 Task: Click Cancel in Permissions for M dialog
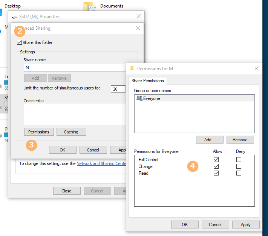tap(215, 225)
